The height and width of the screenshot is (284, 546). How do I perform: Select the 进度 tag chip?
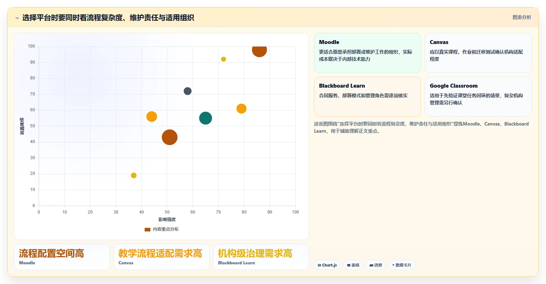376,265
